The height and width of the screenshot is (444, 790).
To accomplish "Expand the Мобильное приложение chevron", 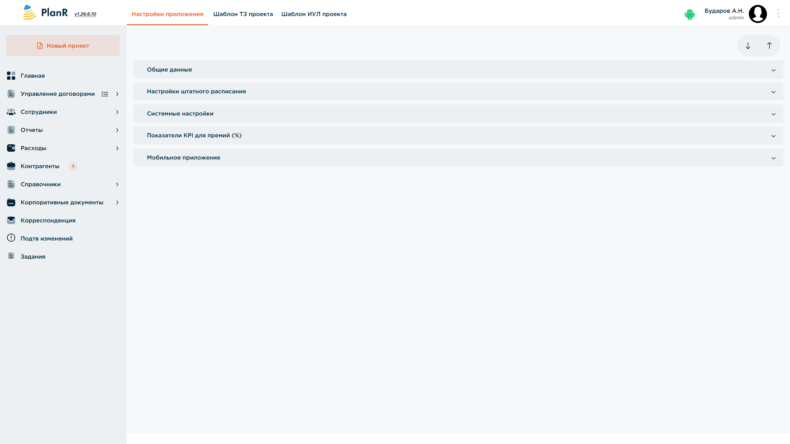I will pos(774,158).
